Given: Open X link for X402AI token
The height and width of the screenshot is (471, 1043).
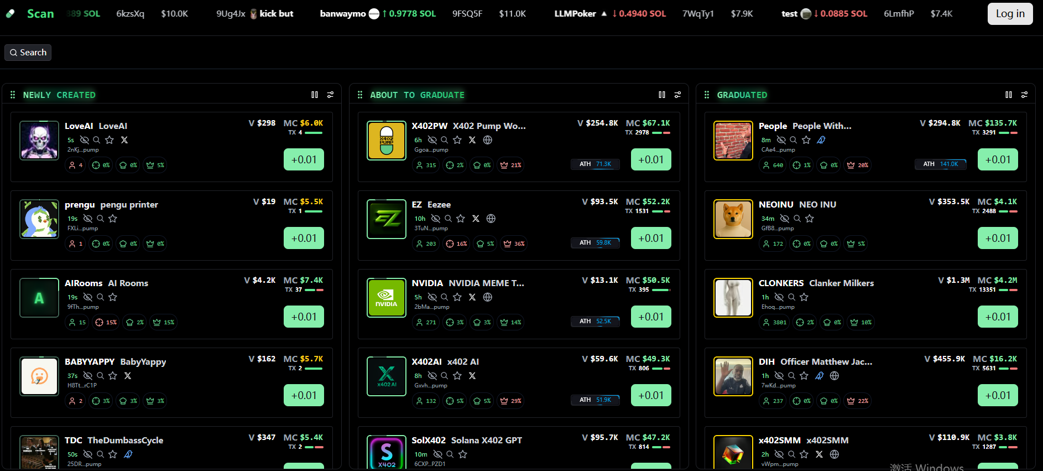Looking at the screenshot, I should 472,376.
